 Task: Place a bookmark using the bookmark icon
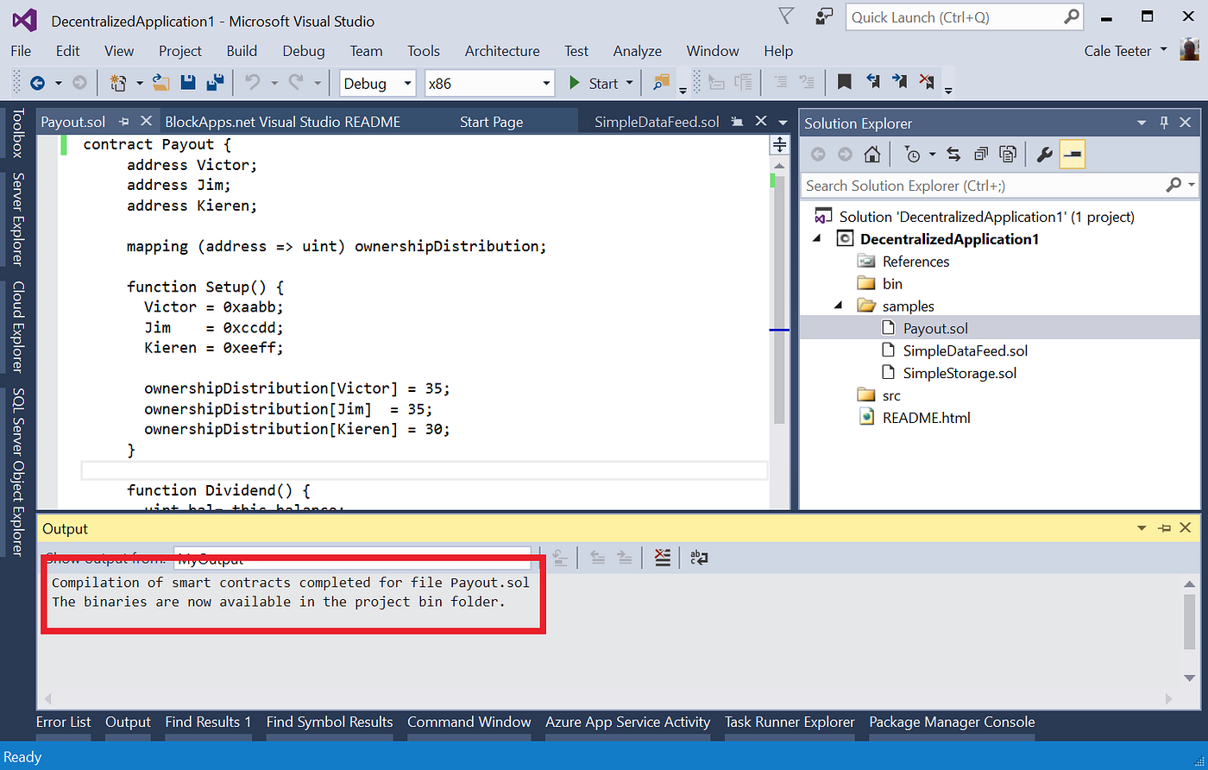[x=844, y=82]
